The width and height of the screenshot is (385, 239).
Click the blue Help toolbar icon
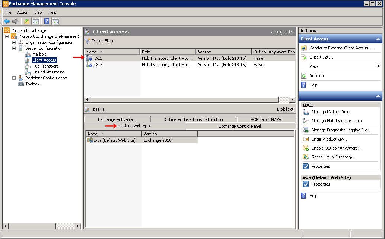[46, 22]
